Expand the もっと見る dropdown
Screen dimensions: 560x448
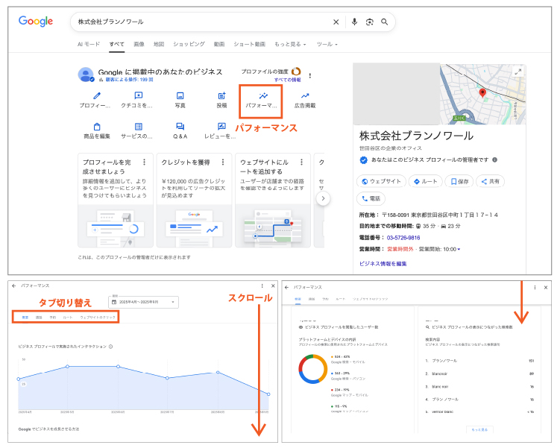(291, 45)
